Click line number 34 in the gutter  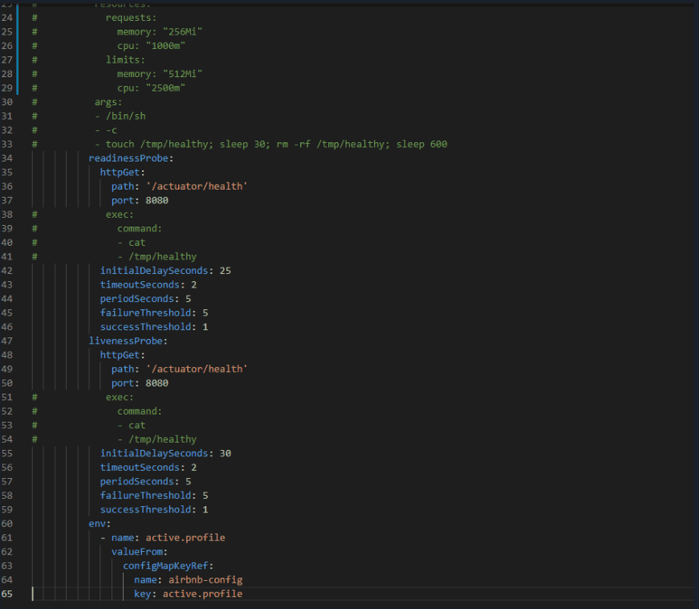[x=7, y=158]
